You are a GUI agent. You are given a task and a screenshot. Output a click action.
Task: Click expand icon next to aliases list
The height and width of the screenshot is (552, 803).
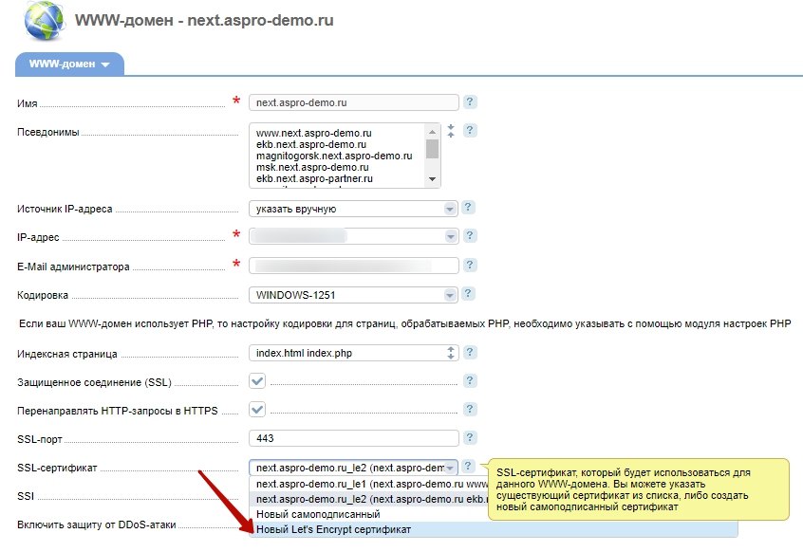click(451, 131)
